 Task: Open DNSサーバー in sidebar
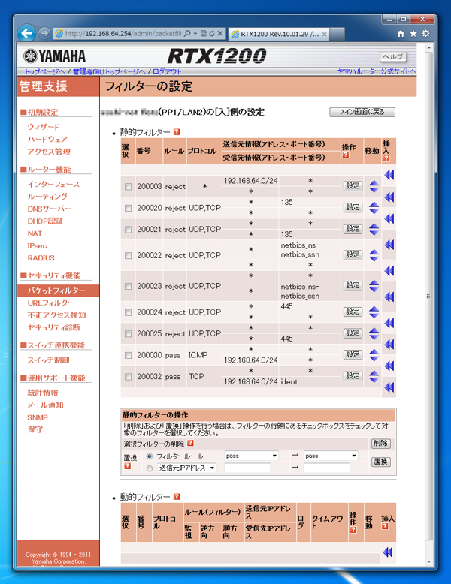[x=50, y=209]
